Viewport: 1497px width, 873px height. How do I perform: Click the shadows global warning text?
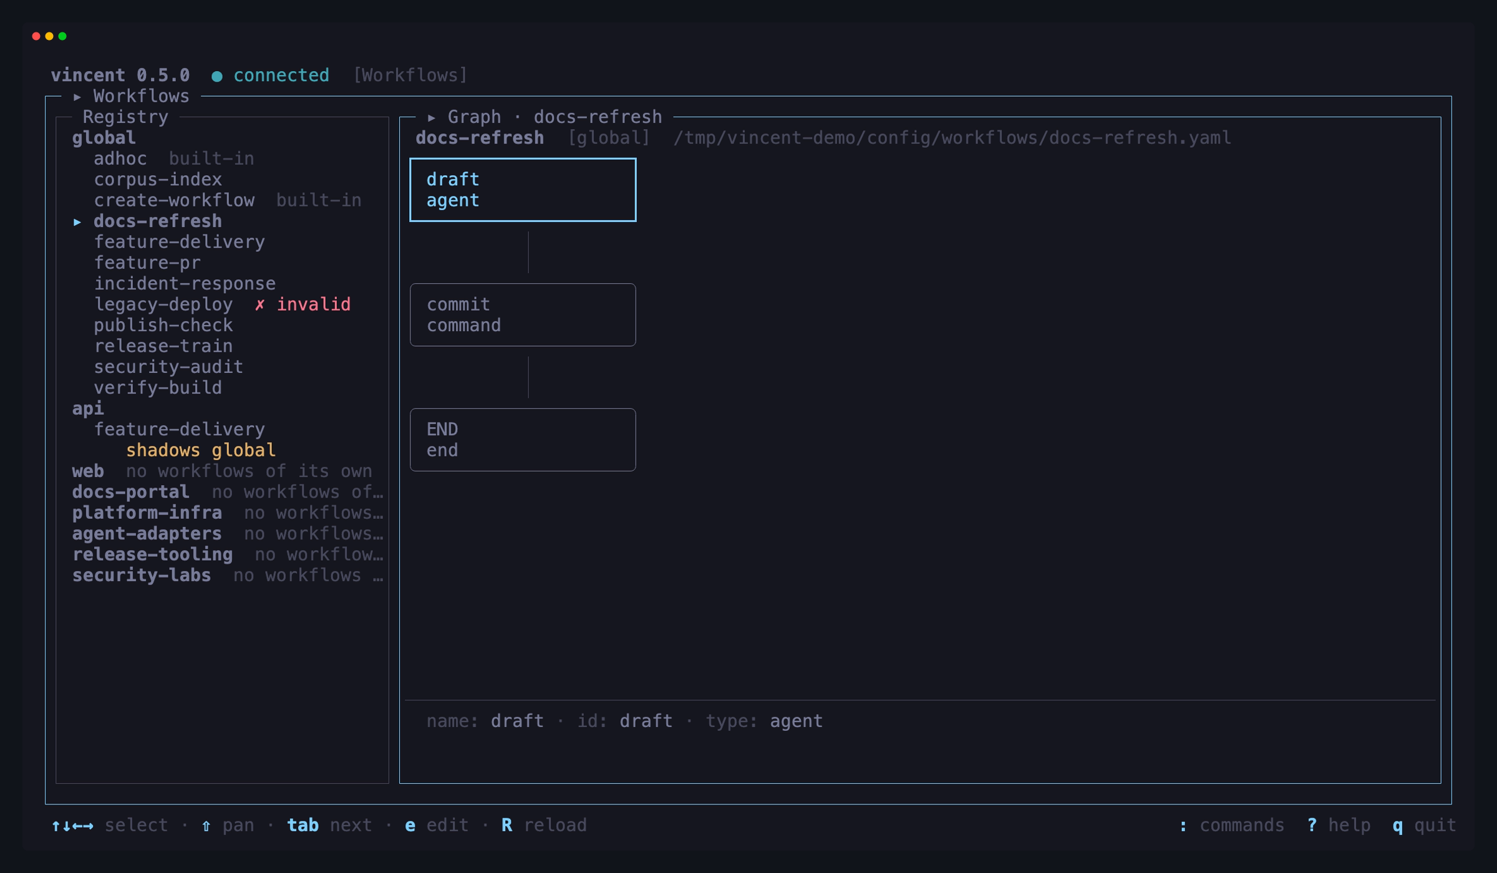[x=200, y=450]
